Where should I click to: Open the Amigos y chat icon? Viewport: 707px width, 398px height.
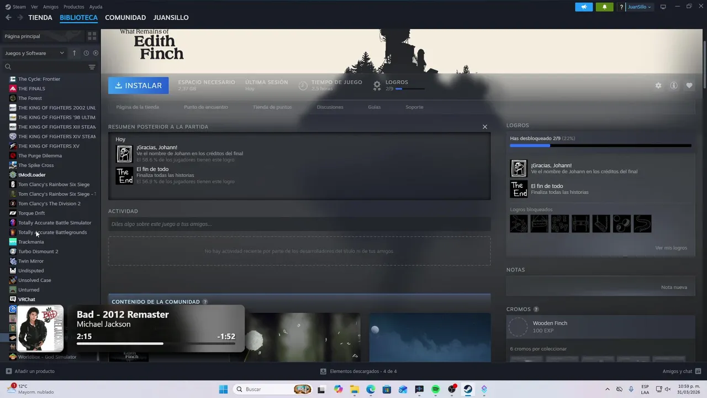click(698, 371)
